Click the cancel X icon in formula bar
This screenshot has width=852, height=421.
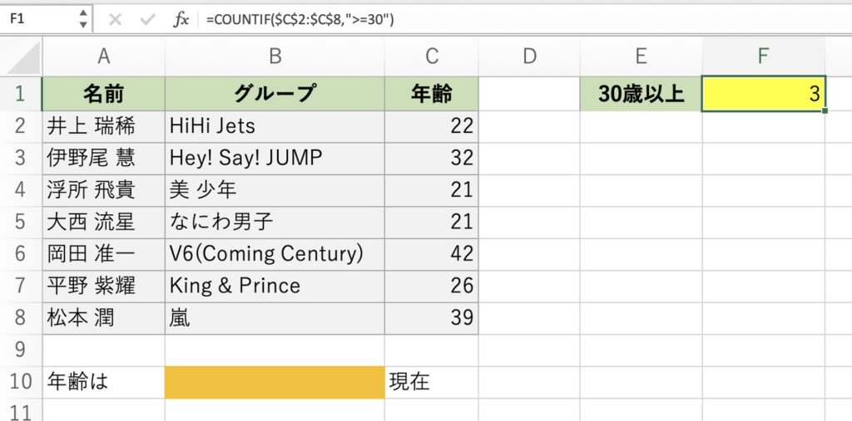(x=115, y=20)
